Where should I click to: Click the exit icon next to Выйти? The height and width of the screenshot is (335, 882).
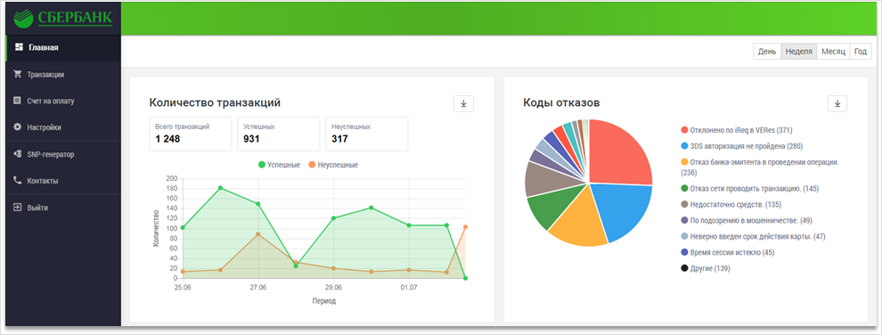tap(18, 207)
